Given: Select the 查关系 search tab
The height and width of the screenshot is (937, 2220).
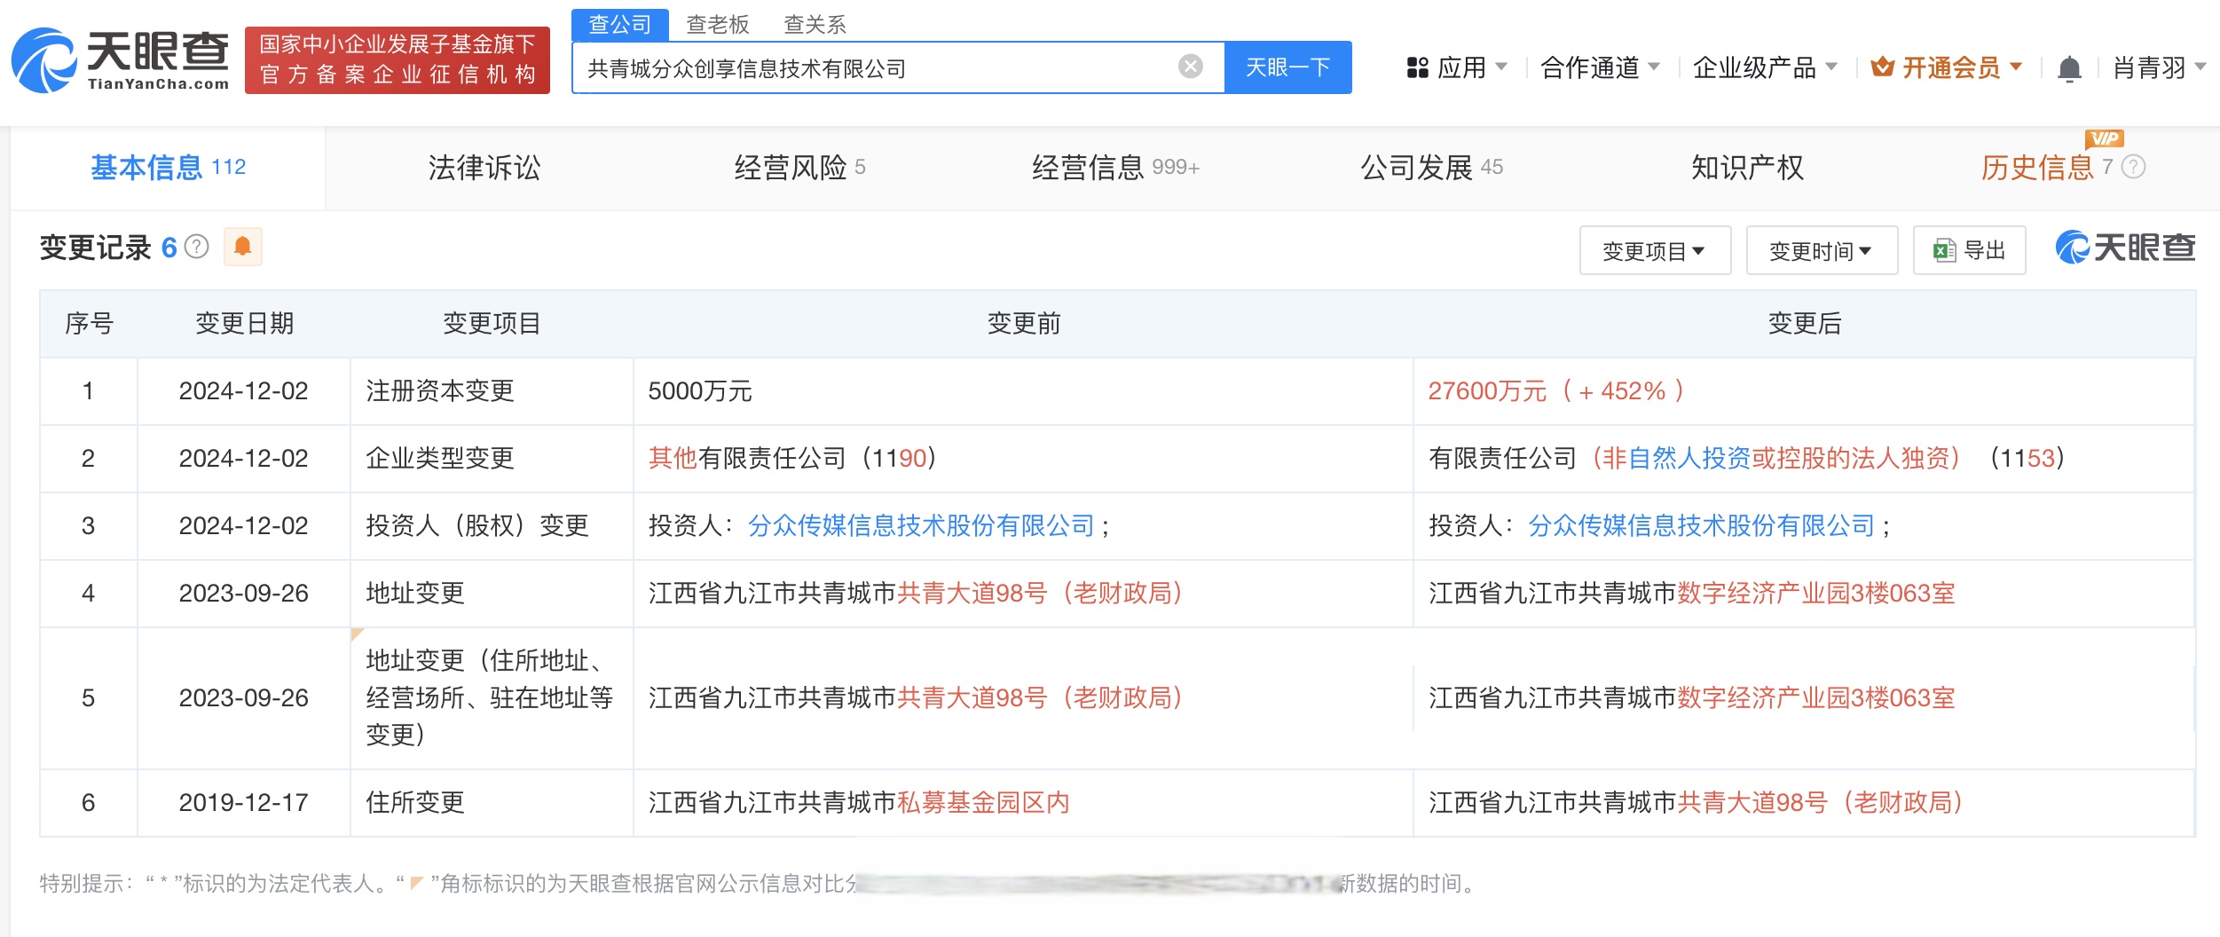Looking at the screenshot, I should click(x=815, y=24).
